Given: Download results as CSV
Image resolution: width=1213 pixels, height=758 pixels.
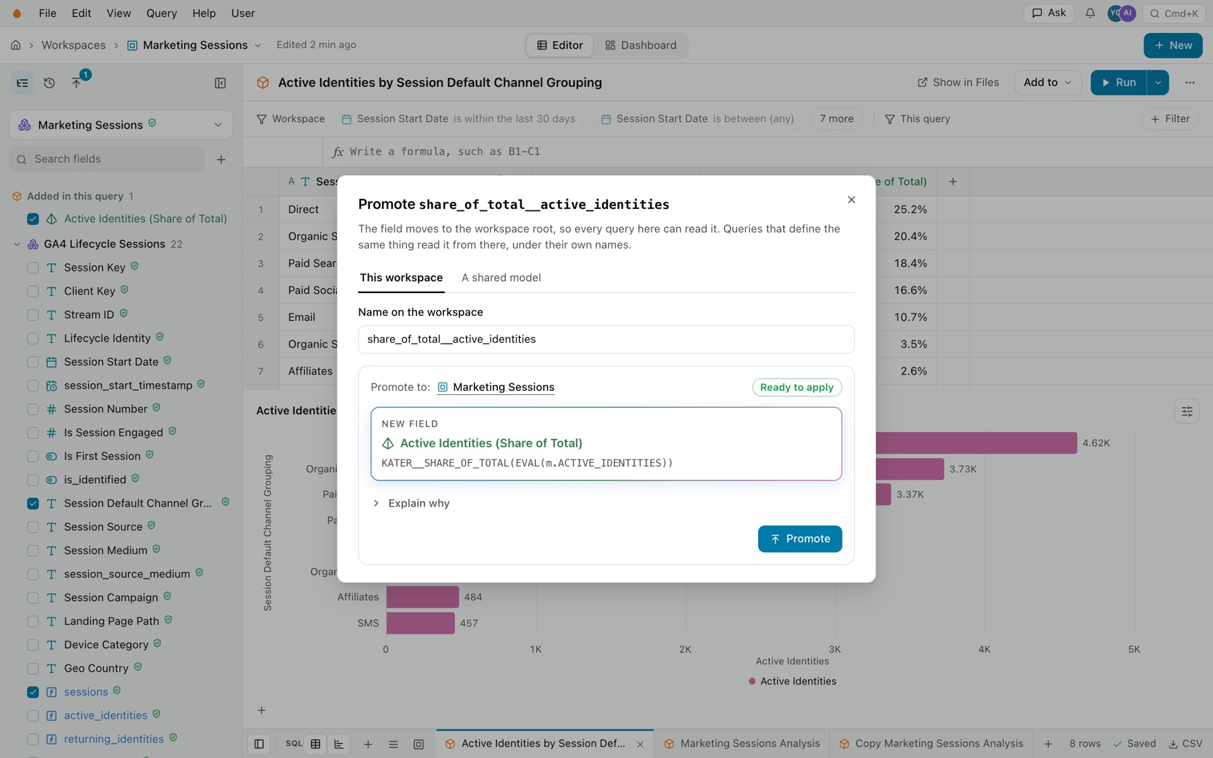Looking at the screenshot, I should pyautogui.click(x=1185, y=744).
